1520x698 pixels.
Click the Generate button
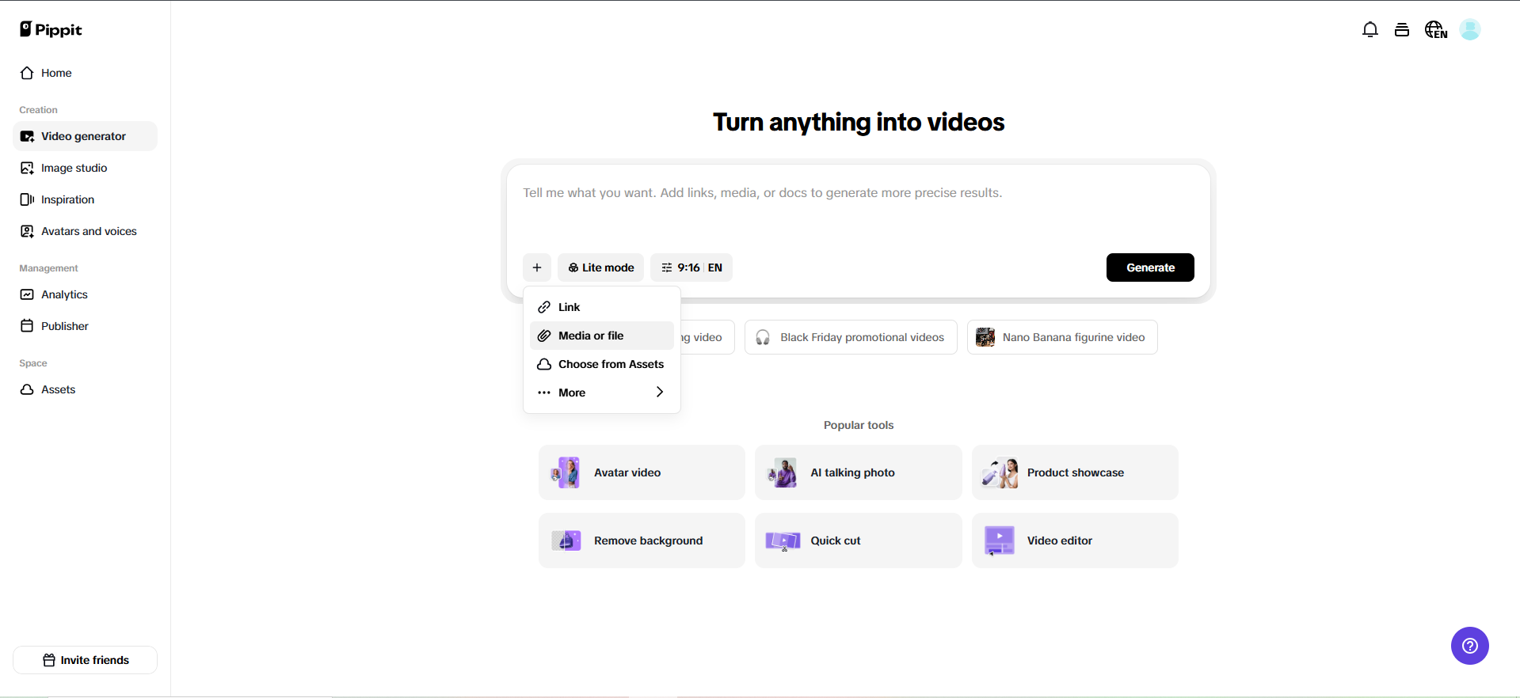(1150, 267)
